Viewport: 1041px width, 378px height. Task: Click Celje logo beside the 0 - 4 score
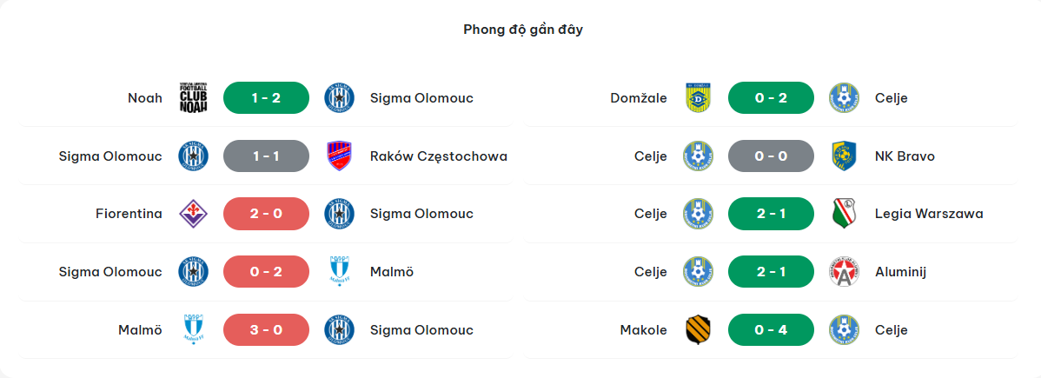pyautogui.click(x=844, y=330)
